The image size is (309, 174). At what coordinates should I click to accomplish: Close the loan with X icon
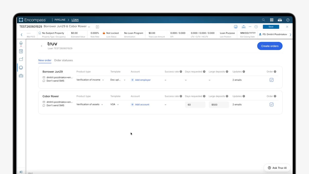(x=287, y=27)
